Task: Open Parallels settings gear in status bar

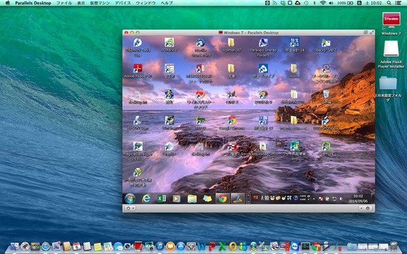Action: (x=368, y=208)
